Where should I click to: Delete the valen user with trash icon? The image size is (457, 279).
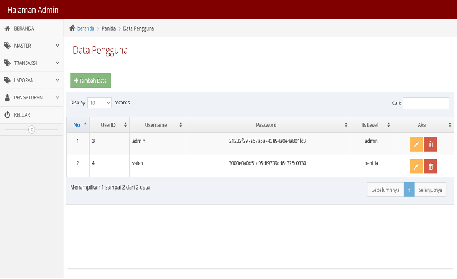[430, 166]
